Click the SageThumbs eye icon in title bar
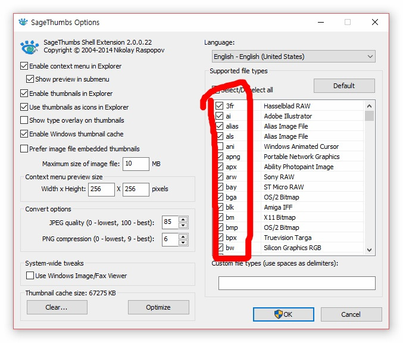Viewport: 403px width, 343px height. click(23, 23)
